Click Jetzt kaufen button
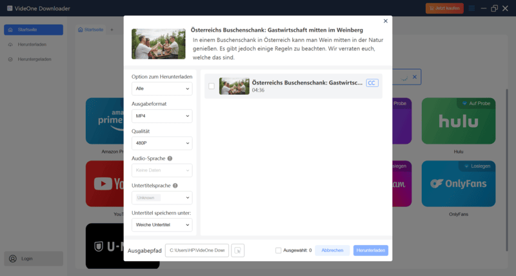The image size is (516, 276). pos(444,8)
